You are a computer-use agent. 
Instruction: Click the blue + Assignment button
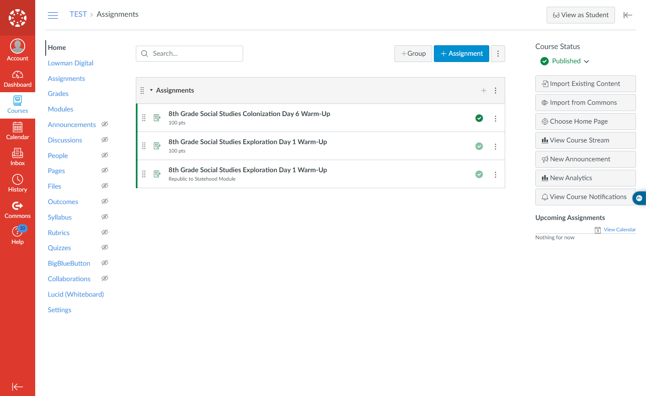(462, 54)
